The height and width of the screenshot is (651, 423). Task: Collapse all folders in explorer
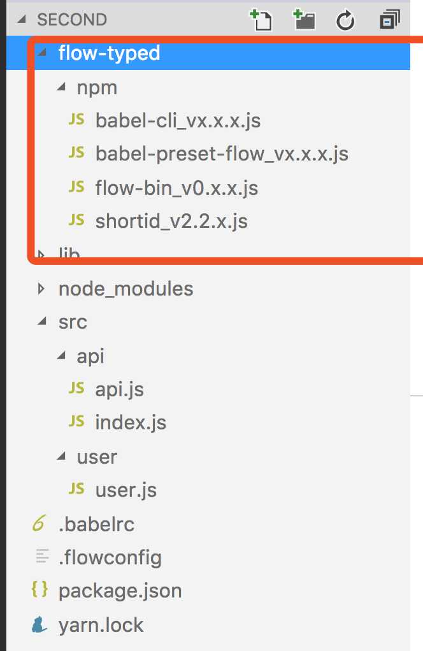(x=389, y=20)
